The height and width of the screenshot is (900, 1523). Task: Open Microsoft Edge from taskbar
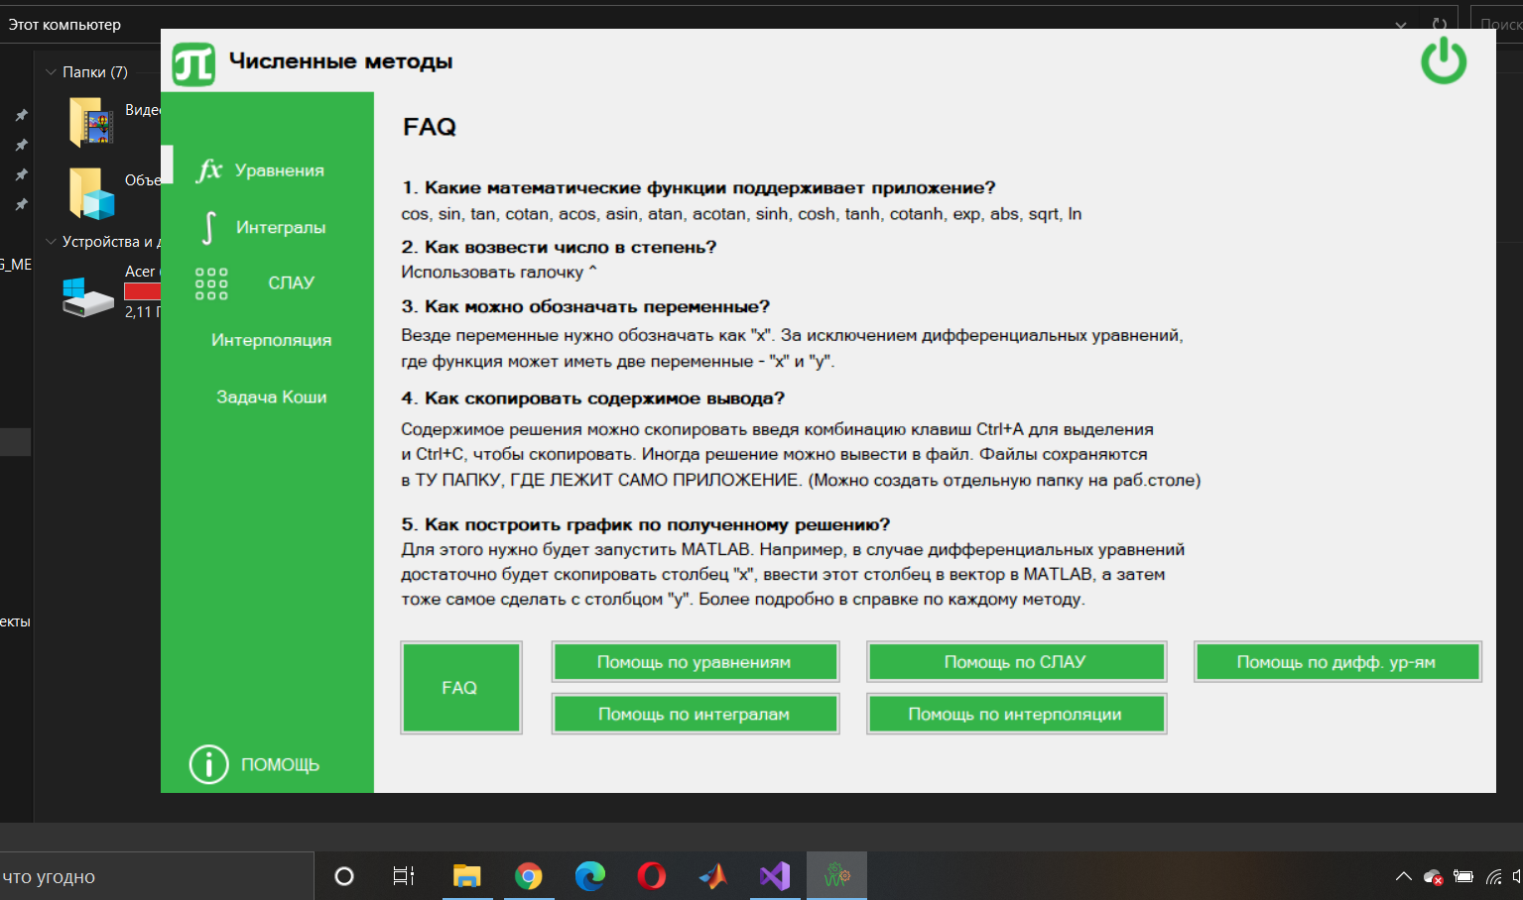tap(590, 875)
